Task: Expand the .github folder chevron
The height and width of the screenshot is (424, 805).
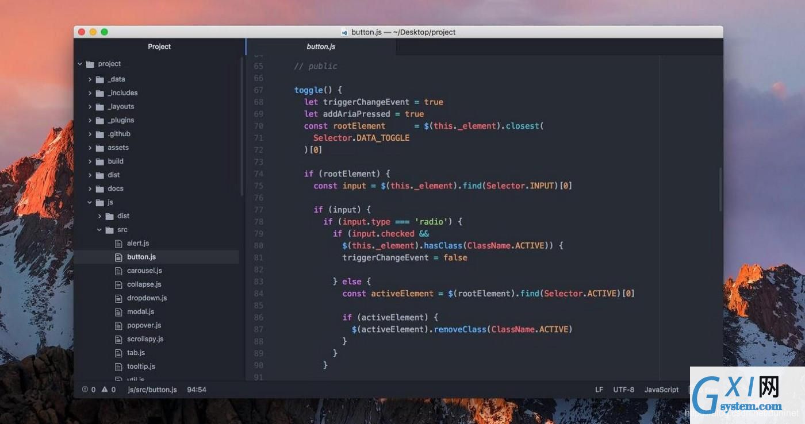Action: pyautogui.click(x=90, y=134)
